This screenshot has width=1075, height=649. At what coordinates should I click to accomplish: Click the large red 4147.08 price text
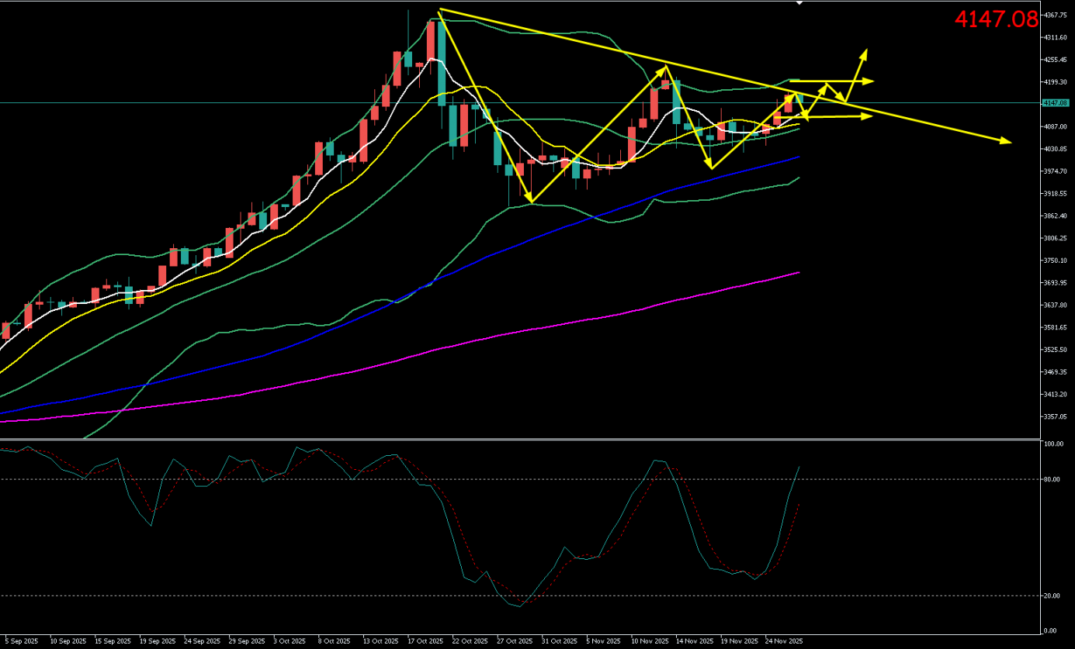(996, 19)
